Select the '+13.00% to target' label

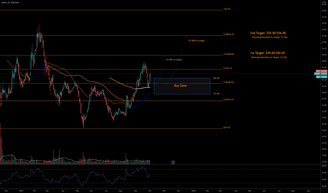pyautogui.click(x=174, y=60)
